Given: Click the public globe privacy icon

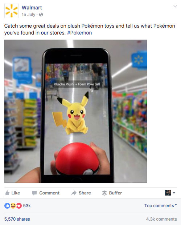Looking at the screenshot, I should point(41,15).
